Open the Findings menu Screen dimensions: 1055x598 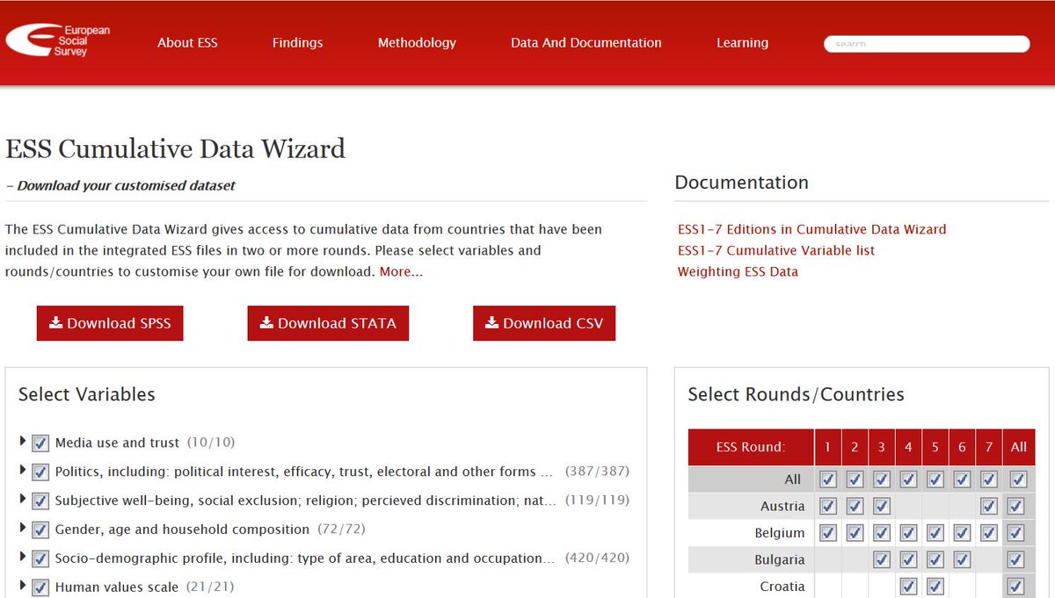click(x=297, y=42)
